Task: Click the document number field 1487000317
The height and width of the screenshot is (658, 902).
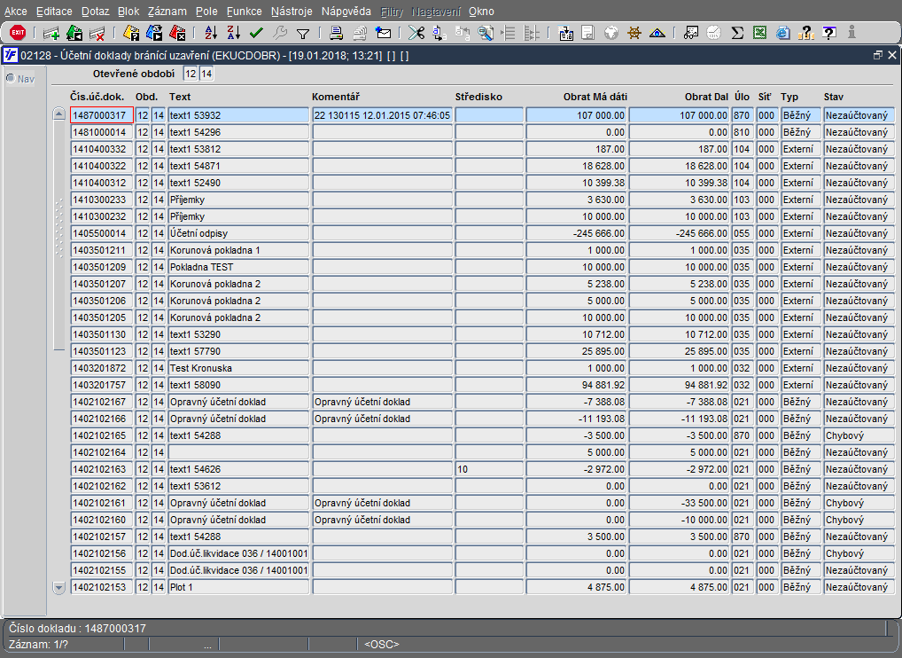Action: pyautogui.click(x=102, y=115)
